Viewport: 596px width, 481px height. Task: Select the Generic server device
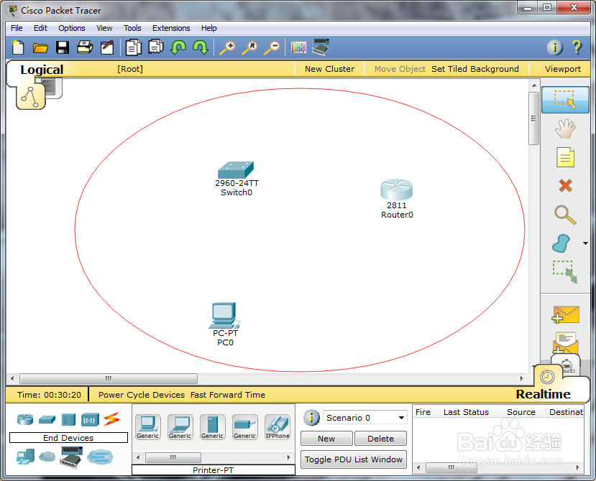[x=213, y=427]
